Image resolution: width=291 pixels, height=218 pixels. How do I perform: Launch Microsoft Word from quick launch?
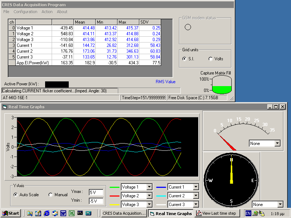[x=63, y=213]
